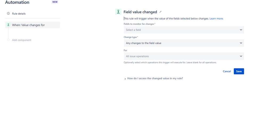Click Add component label in rule chain
The image size is (266, 113).
pos(22,40)
